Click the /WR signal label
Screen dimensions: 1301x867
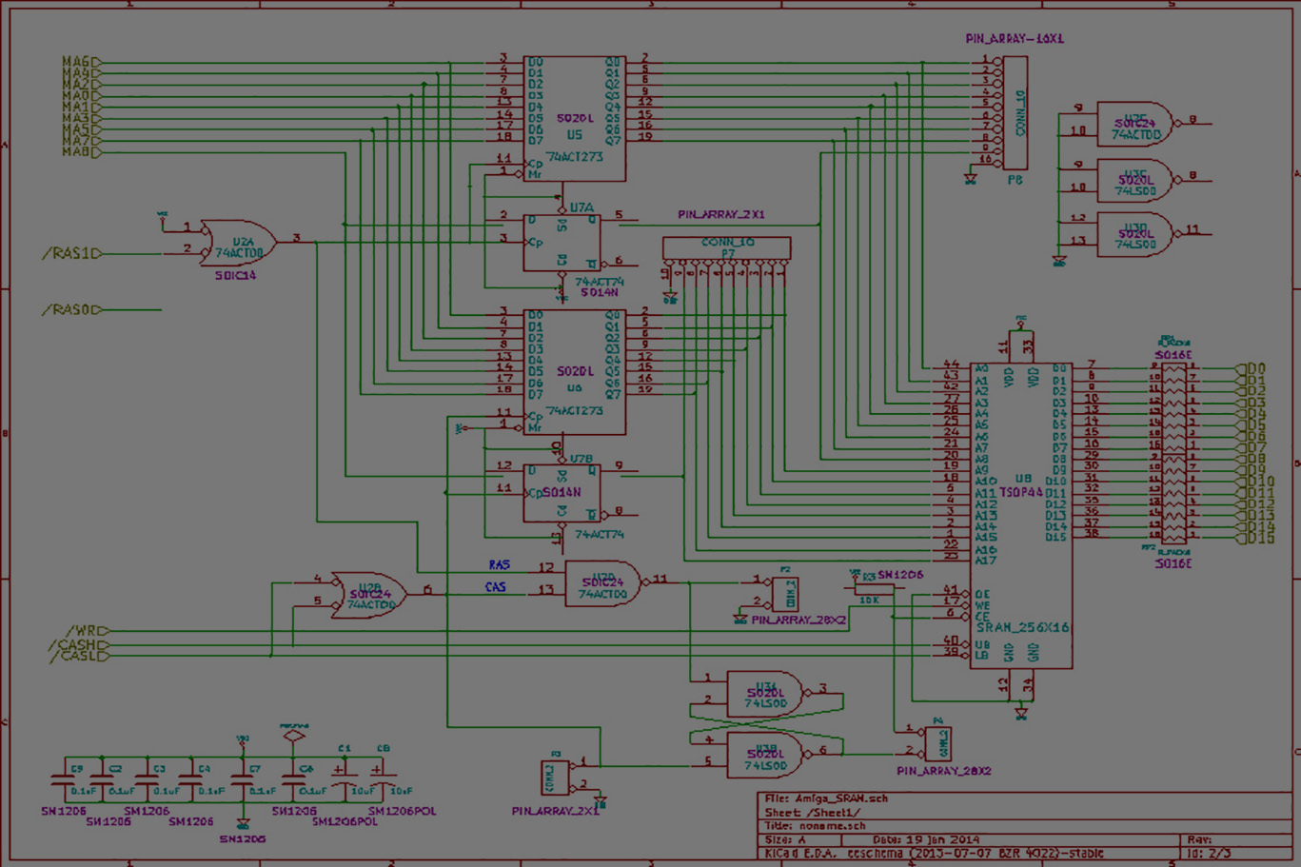(x=85, y=631)
